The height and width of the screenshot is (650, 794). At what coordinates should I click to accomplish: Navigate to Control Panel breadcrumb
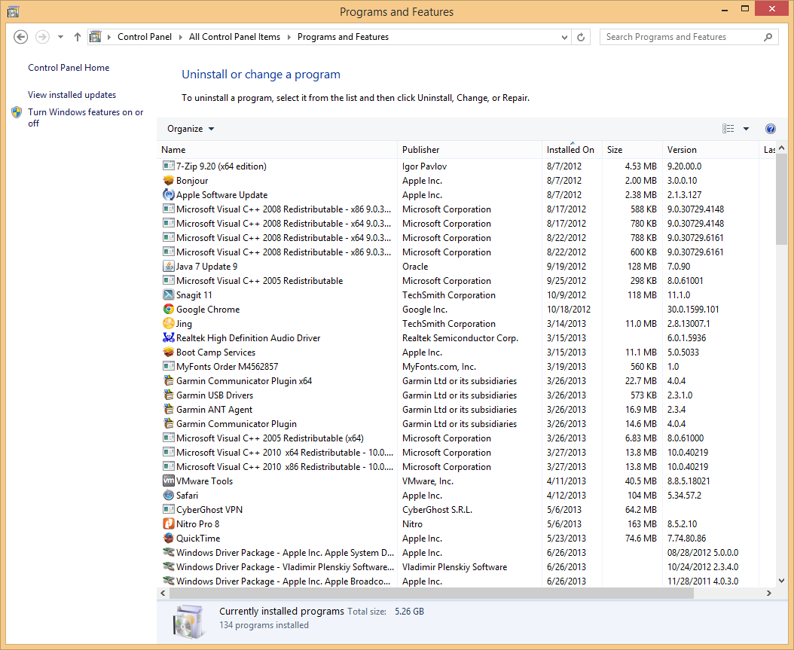coord(145,37)
